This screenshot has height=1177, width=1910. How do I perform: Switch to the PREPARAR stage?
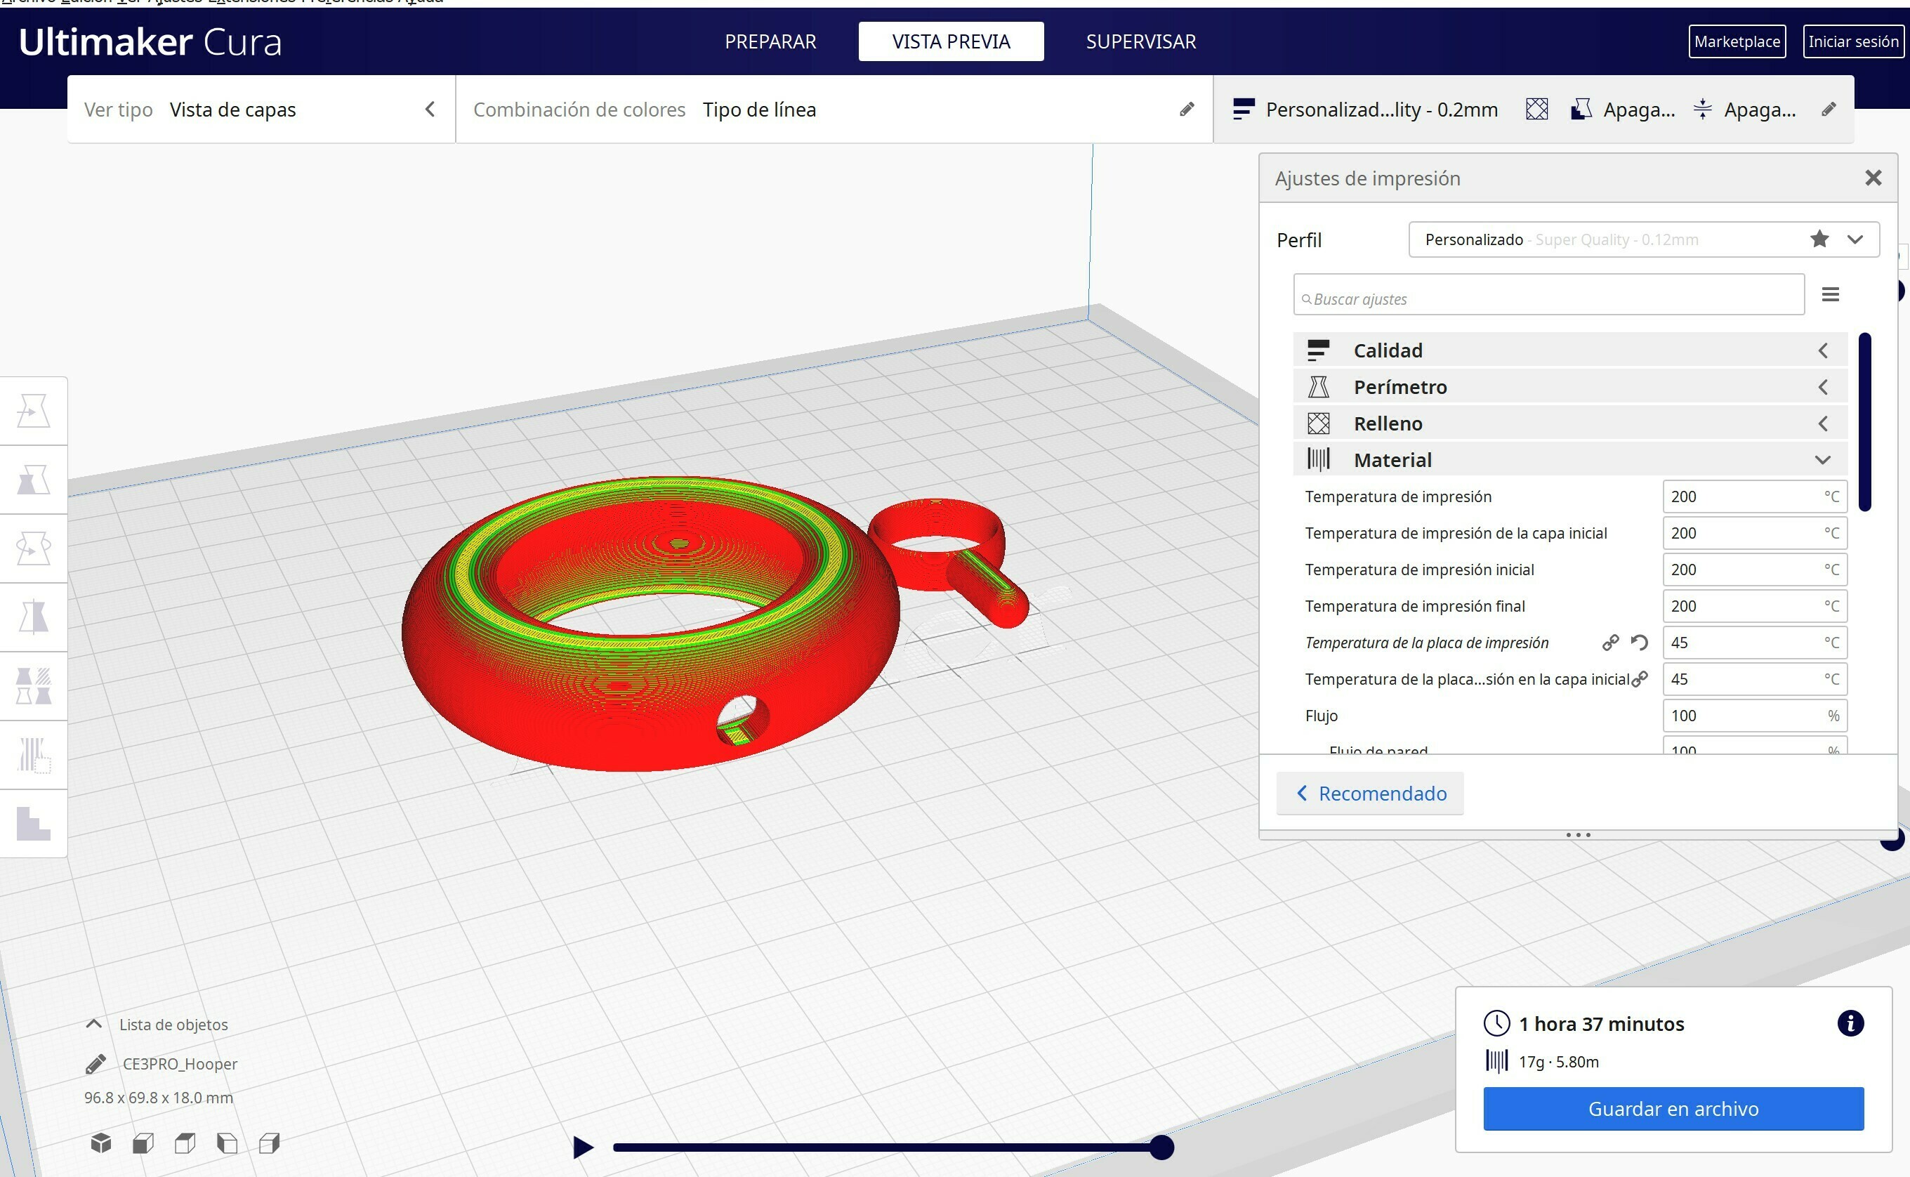coord(770,41)
